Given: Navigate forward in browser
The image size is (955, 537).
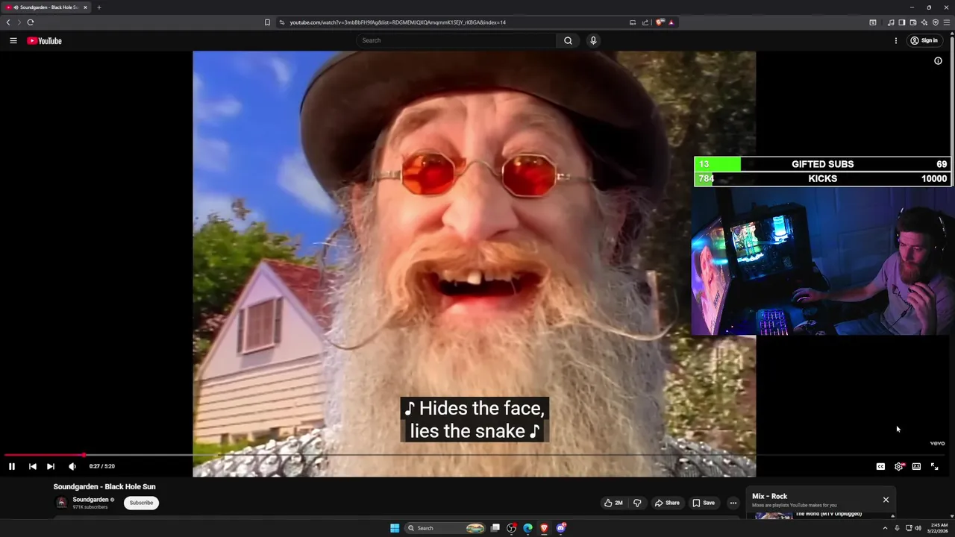Looking at the screenshot, I should [x=19, y=22].
